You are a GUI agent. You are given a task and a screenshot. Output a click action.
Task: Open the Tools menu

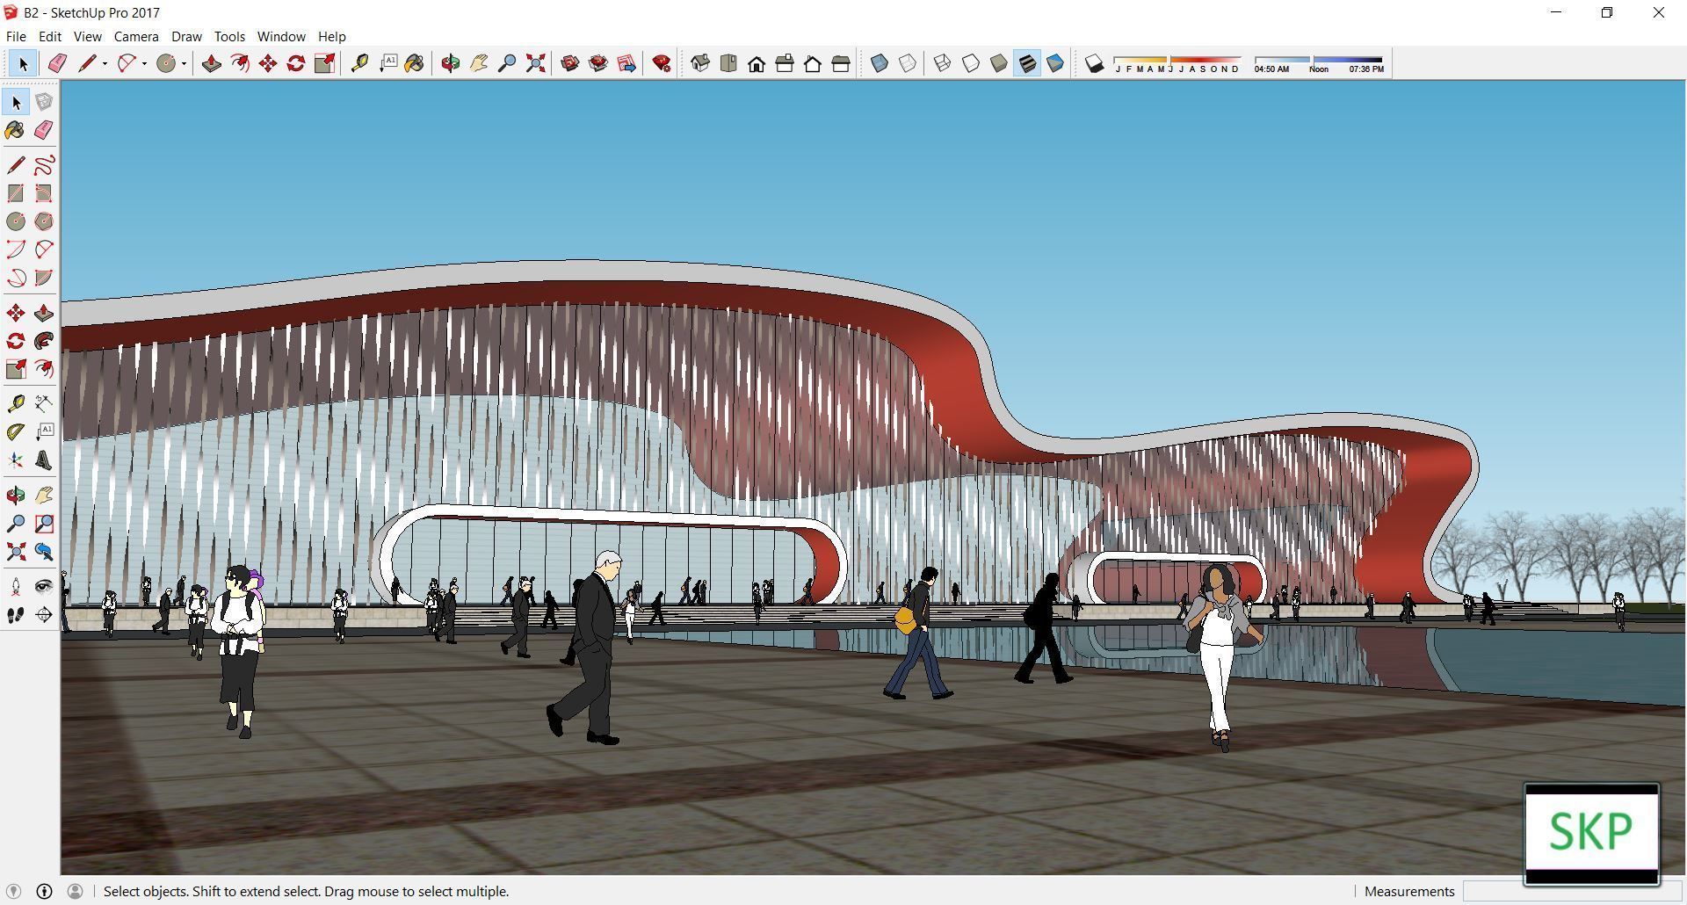coord(229,36)
